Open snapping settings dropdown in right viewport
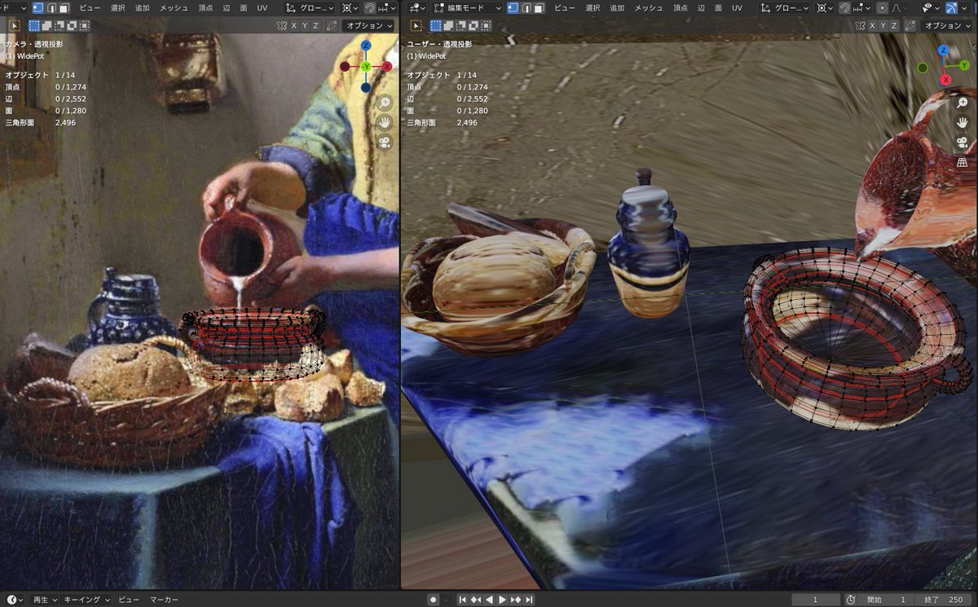The width and height of the screenshot is (978, 607). (x=863, y=8)
